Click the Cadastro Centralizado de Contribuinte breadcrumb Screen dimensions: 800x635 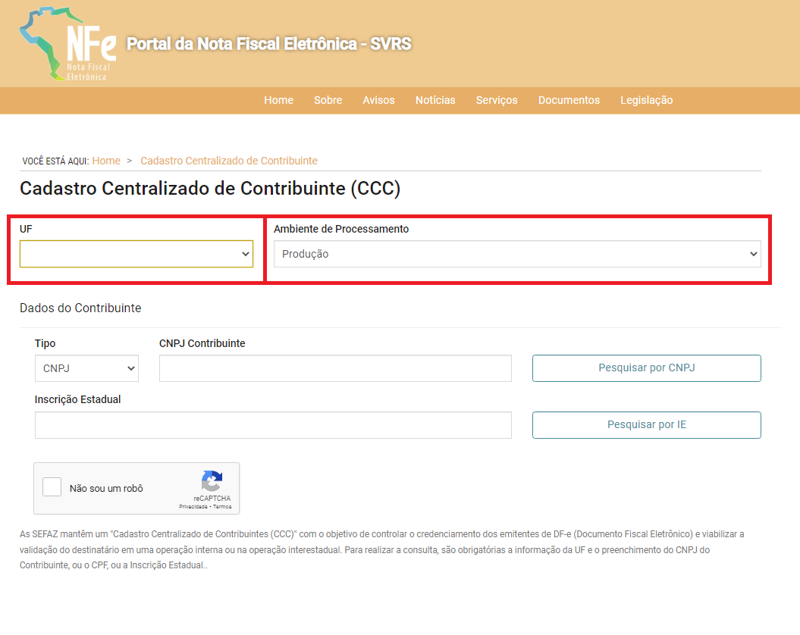(229, 161)
